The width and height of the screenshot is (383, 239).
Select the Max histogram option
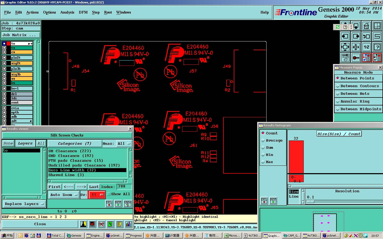268,162
